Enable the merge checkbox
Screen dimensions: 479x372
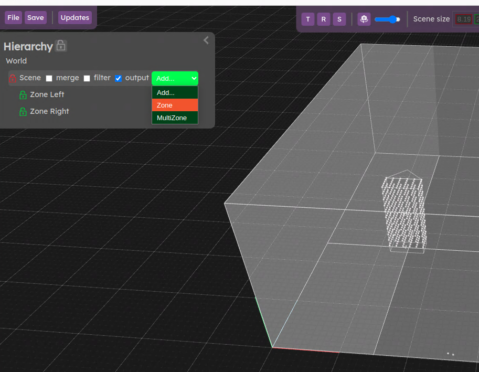49,79
